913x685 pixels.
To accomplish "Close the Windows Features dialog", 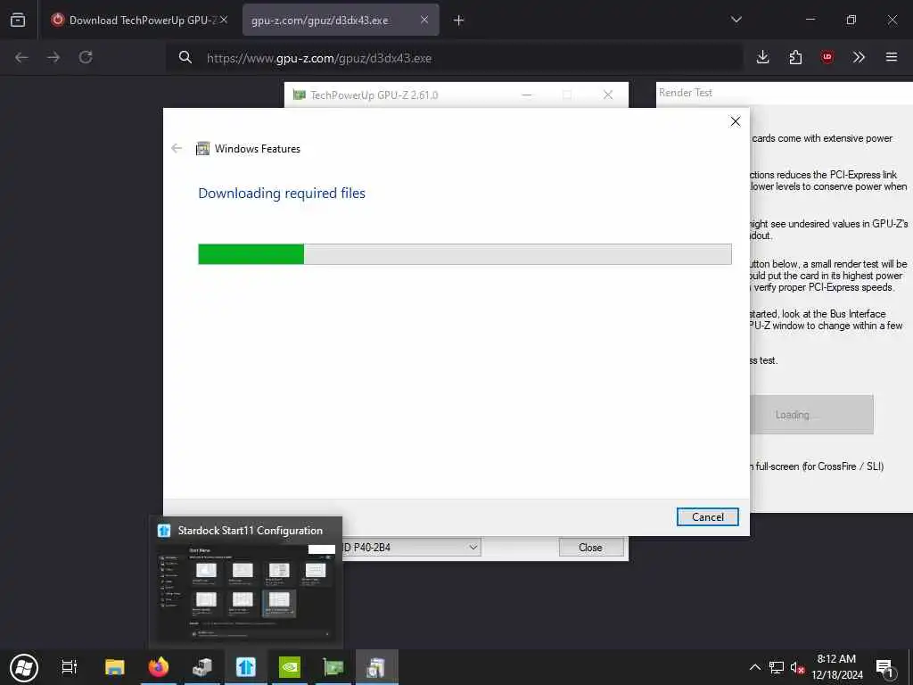I will pyautogui.click(x=735, y=121).
